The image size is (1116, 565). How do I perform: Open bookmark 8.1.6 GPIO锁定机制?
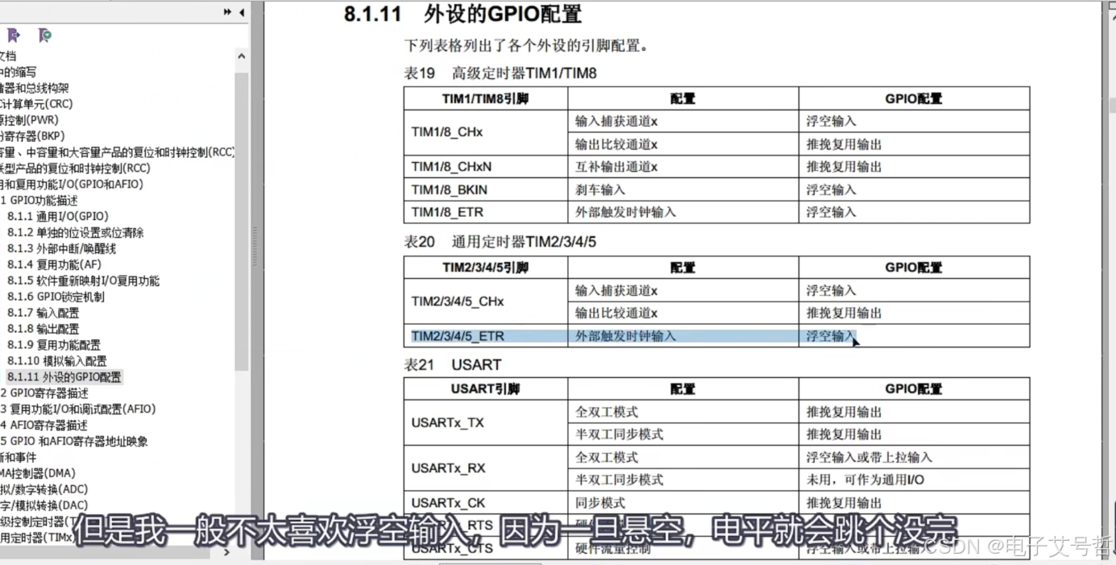click(56, 297)
